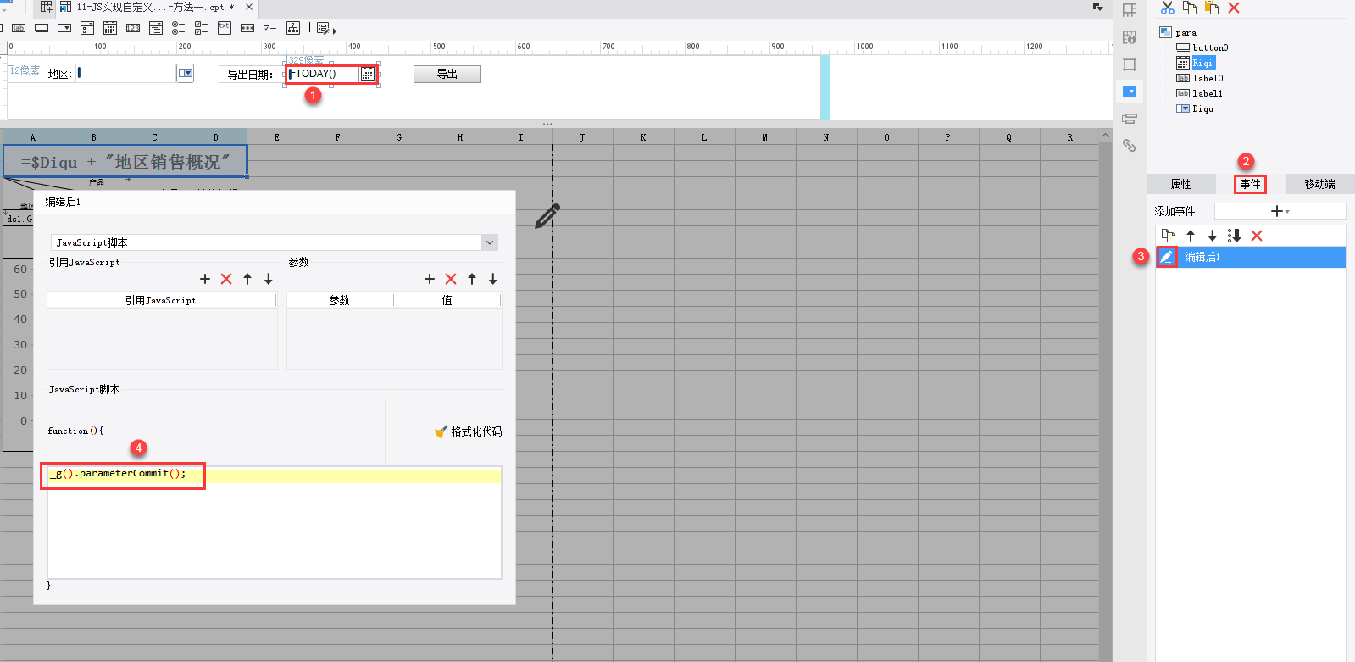This screenshot has width=1355, height=662.
Task: Select button0 in widget tree
Action: coord(1210,48)
